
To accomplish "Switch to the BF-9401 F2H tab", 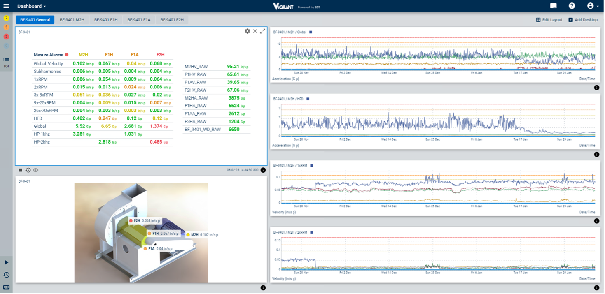I will tap(172, 20).
